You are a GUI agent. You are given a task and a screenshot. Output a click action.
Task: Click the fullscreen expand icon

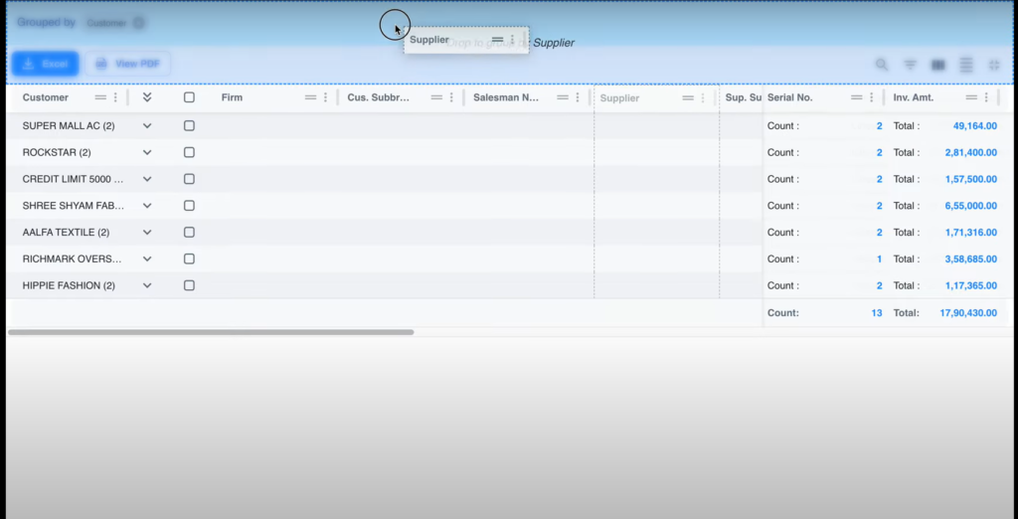(x=994, y=65)
